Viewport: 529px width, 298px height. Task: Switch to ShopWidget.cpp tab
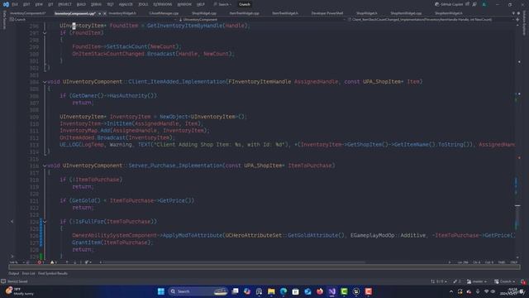pyautogui.click(x=204, y=13)
